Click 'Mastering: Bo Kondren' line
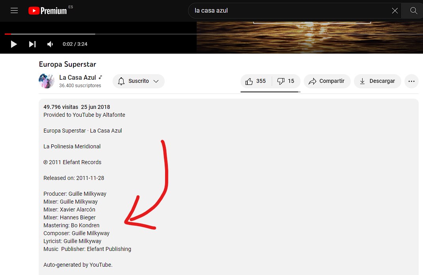The height and width of the screenshot is (275, 423). (x=71, y=225)
